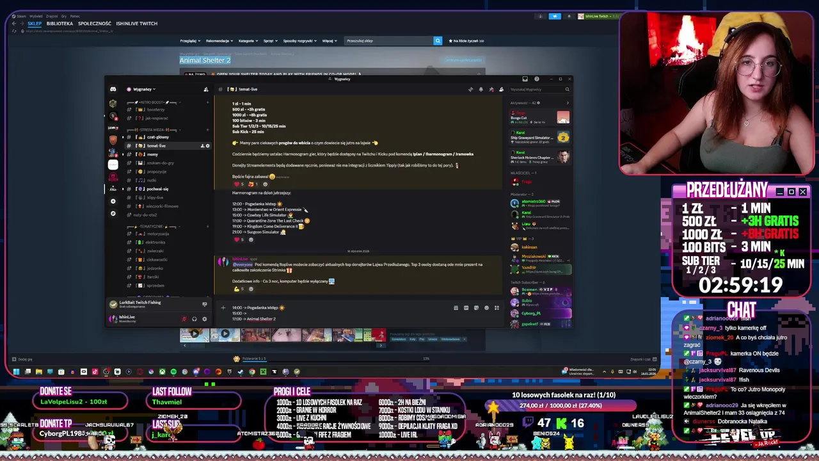The height and width of the screenshot is (461, 819).
Task: Open Sposoby rozgrywki menu in Steam store
Action: (299, 41)
